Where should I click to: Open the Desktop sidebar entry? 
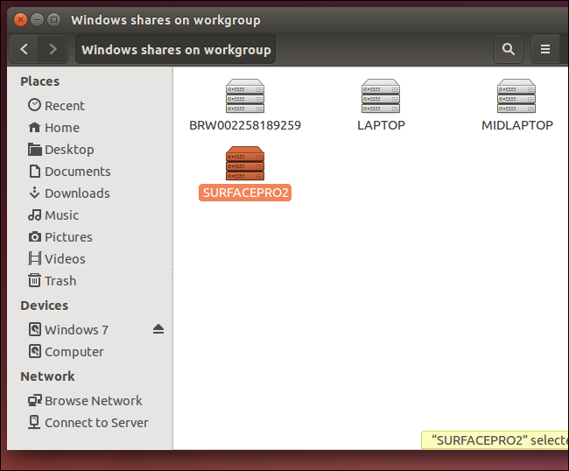point(68,150)
